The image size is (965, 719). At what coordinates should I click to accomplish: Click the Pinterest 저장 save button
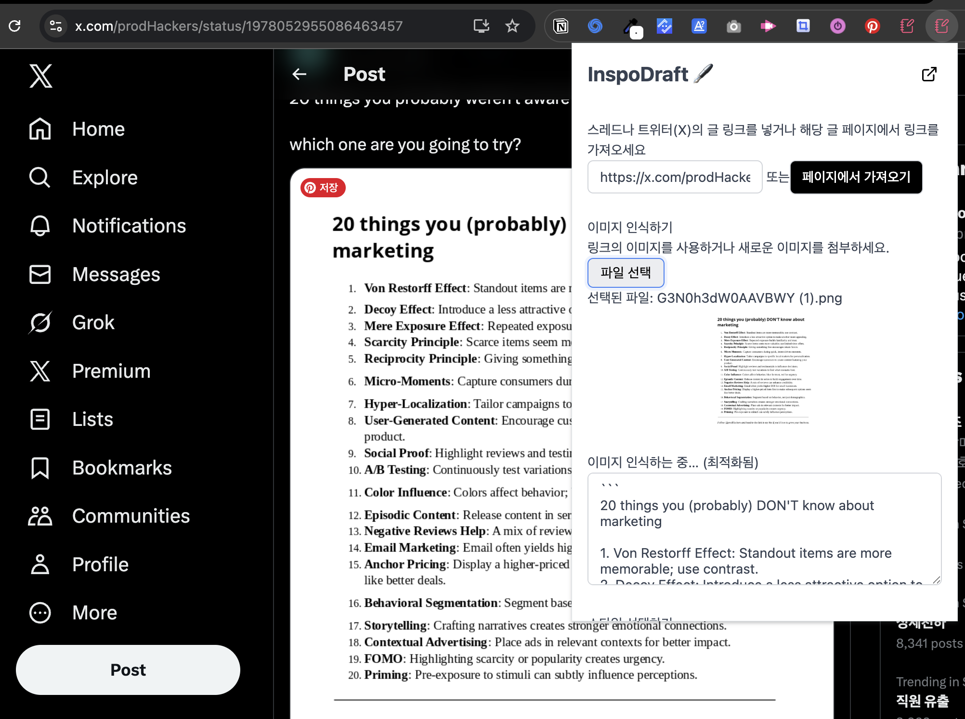coord(323,188)
